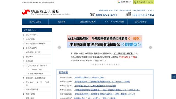Click the 徳島商工会議所 site title text
The image size is (176, 99).
coord(45,11)
